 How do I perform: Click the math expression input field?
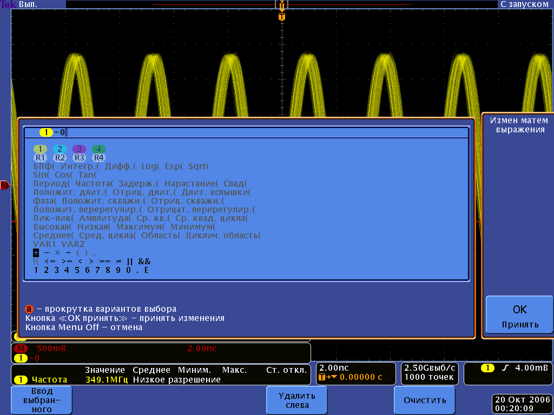coord(246,132)
